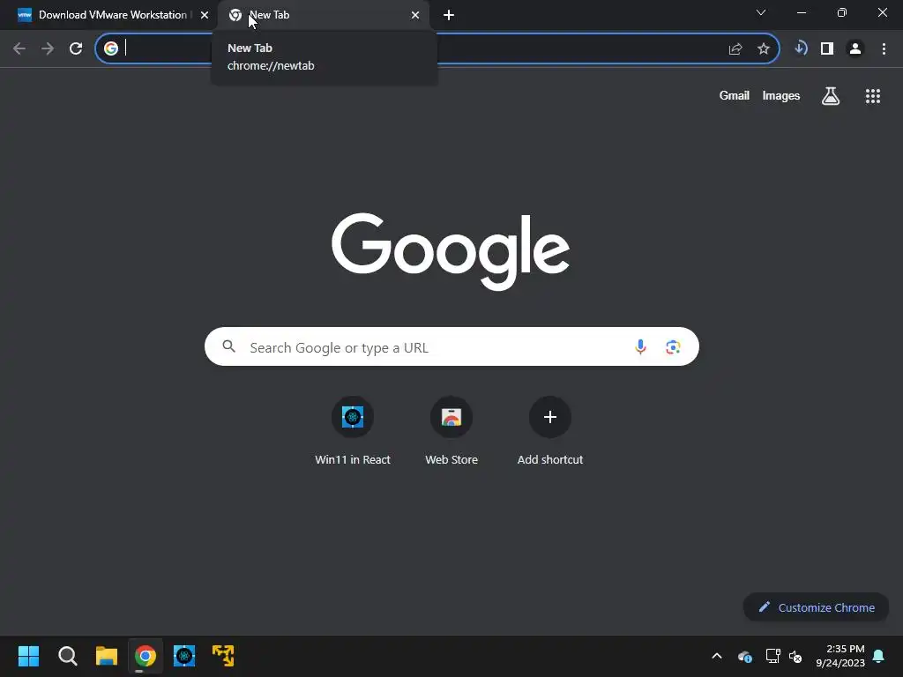Go forward with the forward arrow
The width and height of the screenshot is (903, 677).
pos(48,48)
